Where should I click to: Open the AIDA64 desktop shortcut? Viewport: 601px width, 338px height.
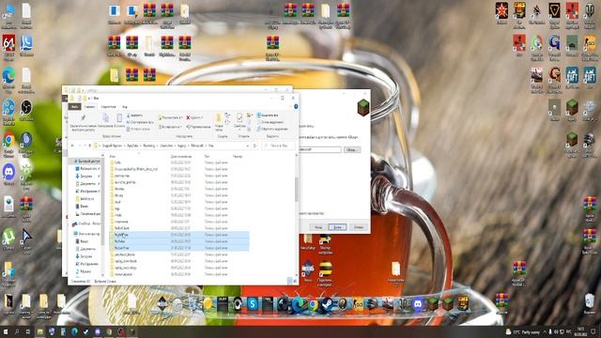click(8, 43)
